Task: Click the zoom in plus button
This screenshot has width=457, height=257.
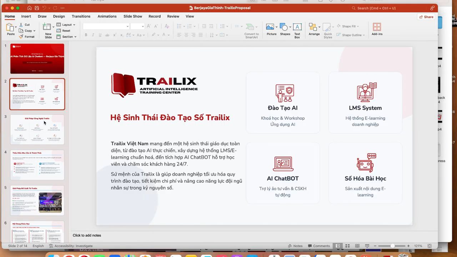Action: (408, 246)
